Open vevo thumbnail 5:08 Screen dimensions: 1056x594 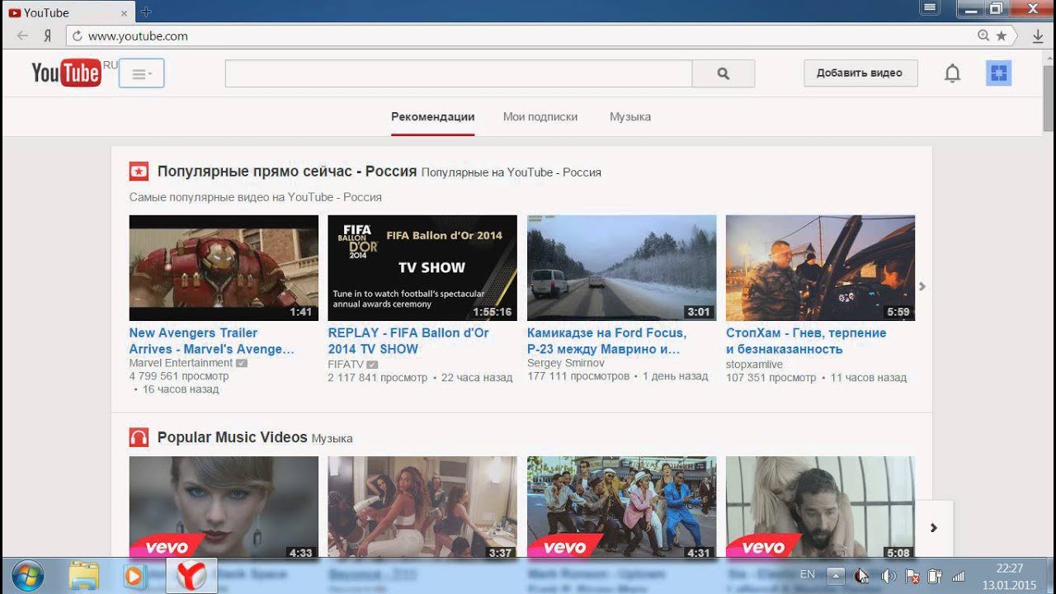[x=820, y=507]
